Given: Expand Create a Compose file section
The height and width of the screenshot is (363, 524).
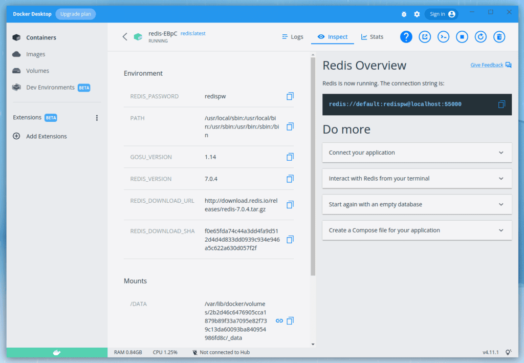Looking at the screenshot, I should (417, 230).
